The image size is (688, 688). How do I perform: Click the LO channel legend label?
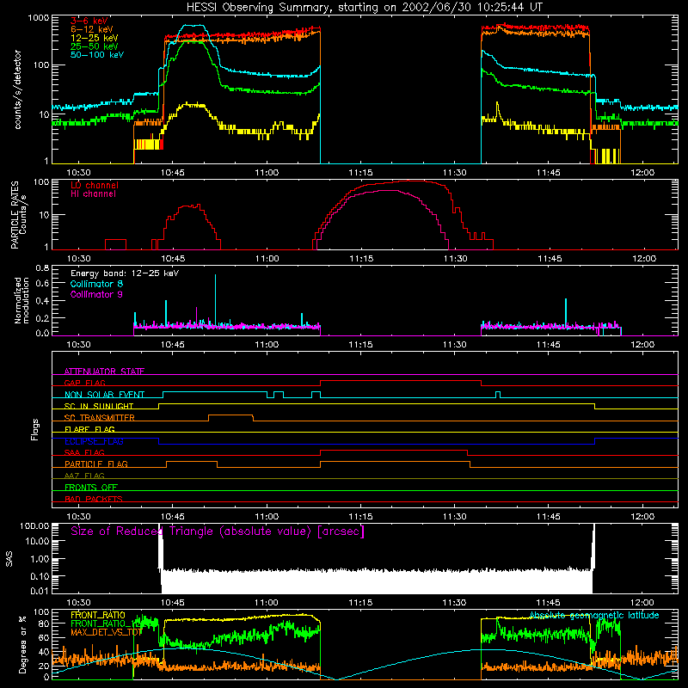coord(95,185)
